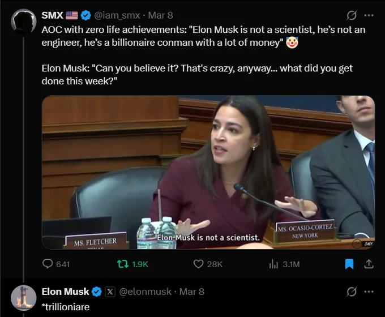The height and width of the screenshot is (317, 385).
Task: Open replies on SMX's post
Action: click(x=56, y=264)
